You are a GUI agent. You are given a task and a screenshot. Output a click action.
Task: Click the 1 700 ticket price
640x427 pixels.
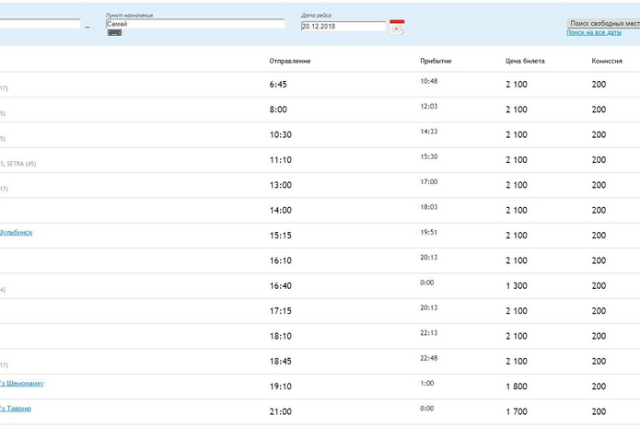coord(517,412)
